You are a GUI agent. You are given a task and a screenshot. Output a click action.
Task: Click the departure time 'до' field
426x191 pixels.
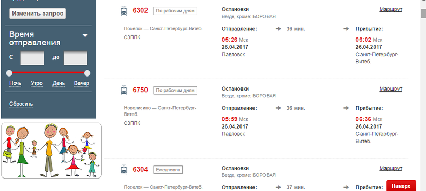(75, 58)
